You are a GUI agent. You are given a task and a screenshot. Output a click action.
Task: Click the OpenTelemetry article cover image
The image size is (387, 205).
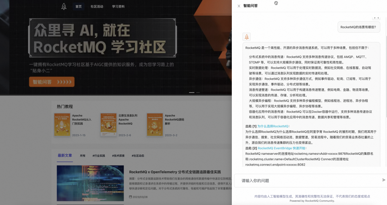[90, 183]
